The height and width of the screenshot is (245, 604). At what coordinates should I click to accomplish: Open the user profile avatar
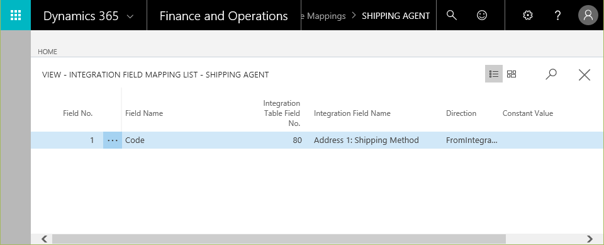[x=588, y=15]
